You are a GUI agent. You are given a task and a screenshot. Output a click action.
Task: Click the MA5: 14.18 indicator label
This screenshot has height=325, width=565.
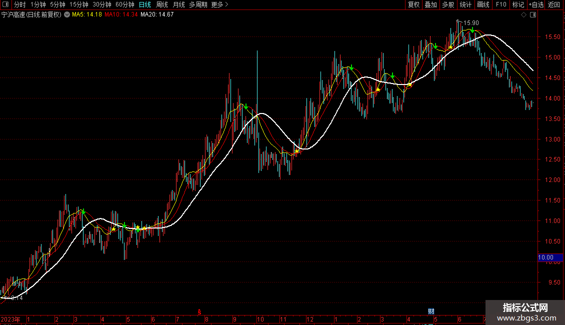click(87, 15)
